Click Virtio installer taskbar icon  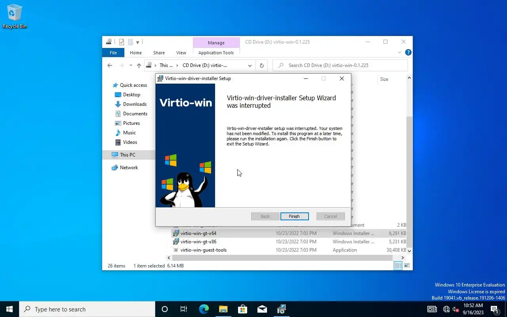(281, 309)
